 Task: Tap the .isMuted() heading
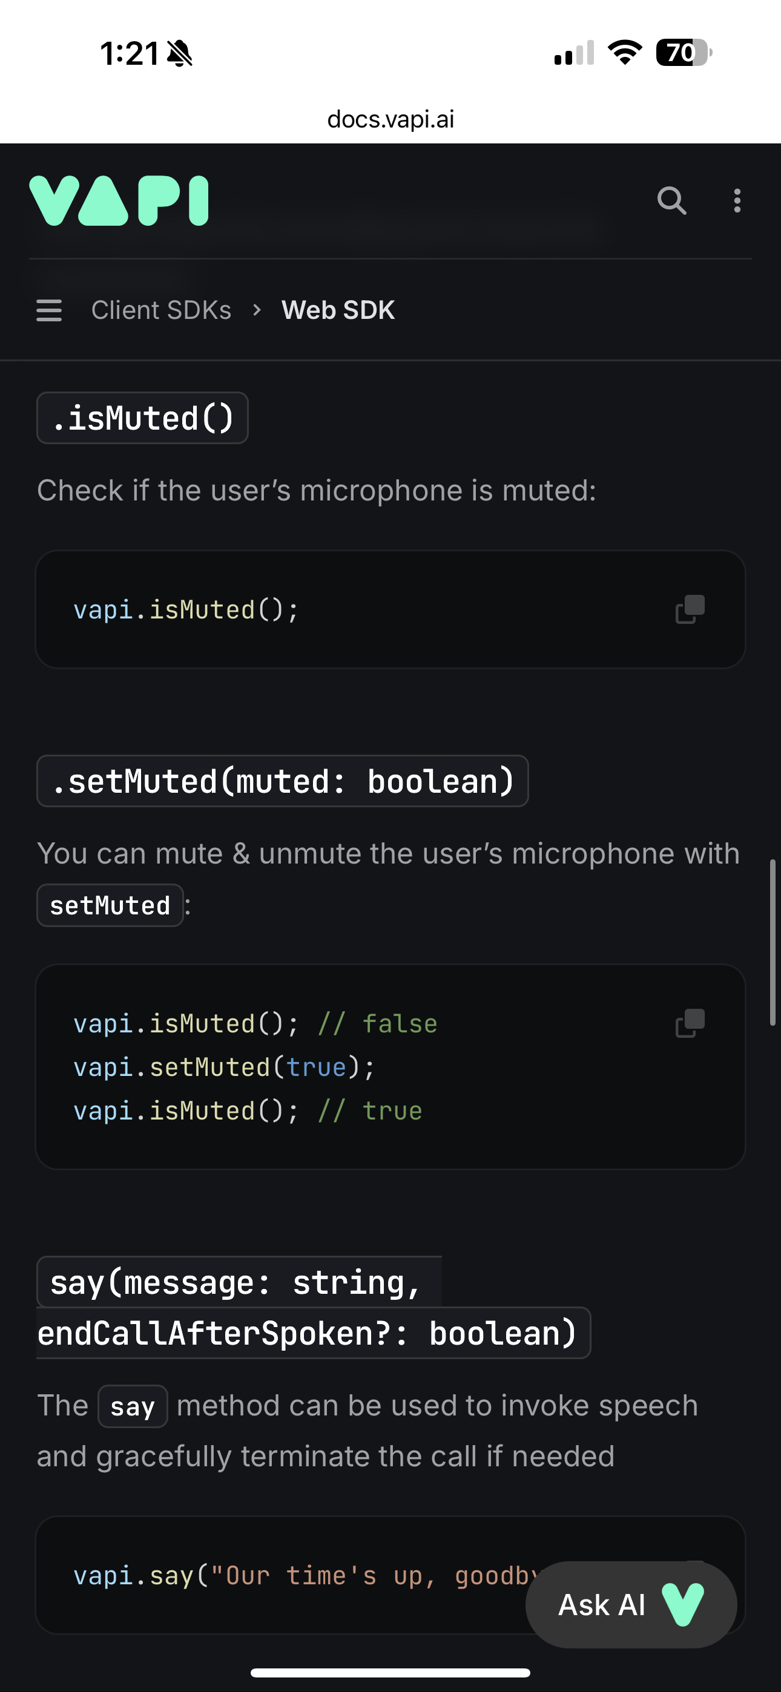pyautogui.click(x=143, y=418)
